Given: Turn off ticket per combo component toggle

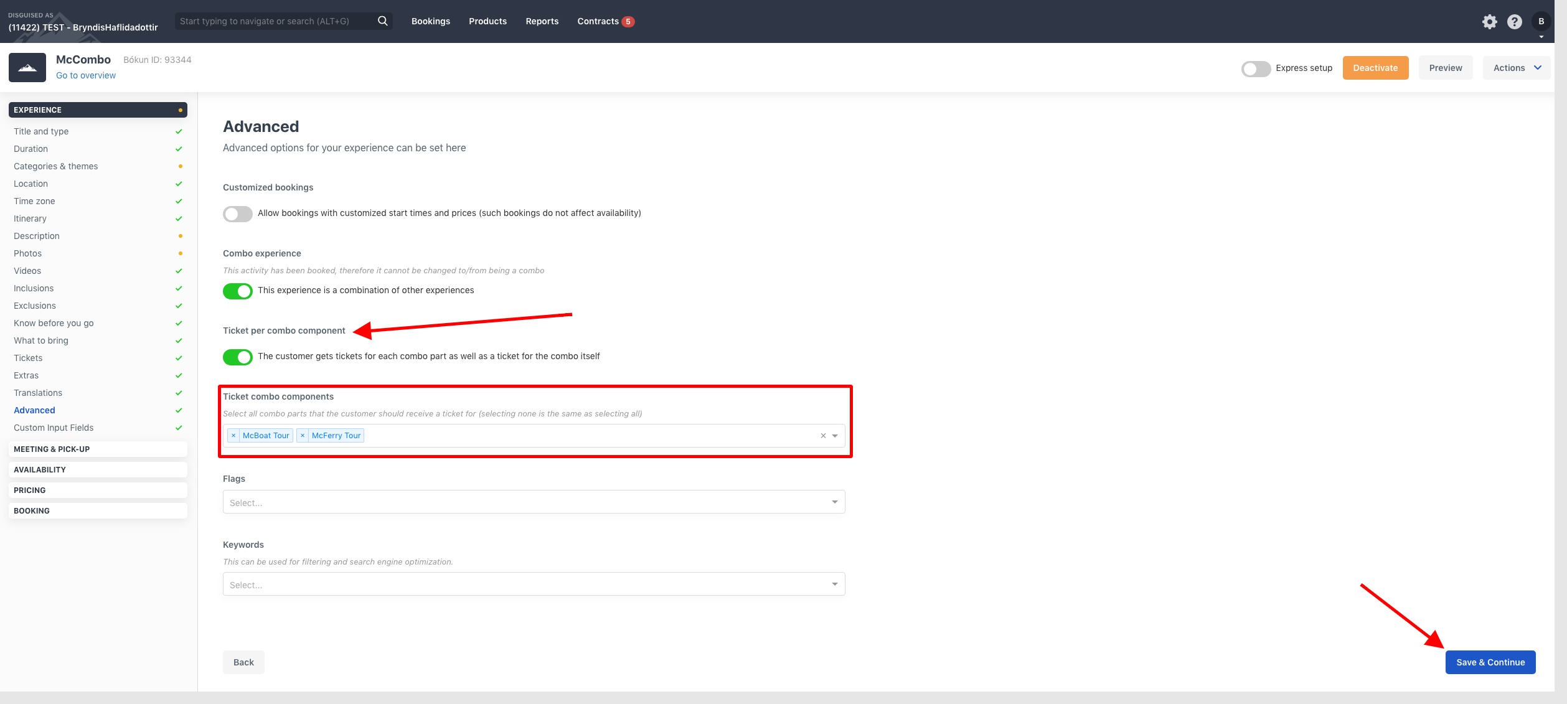Looking at the screenshot, I should coord(237,357).
